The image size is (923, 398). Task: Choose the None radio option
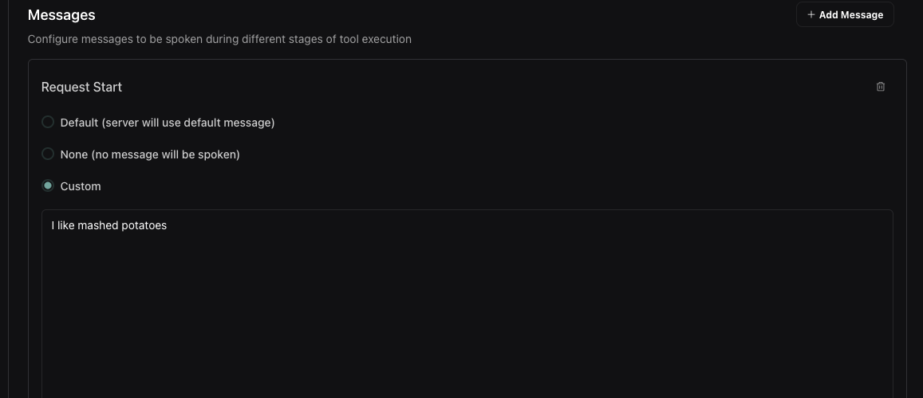[x=48, y=154]
